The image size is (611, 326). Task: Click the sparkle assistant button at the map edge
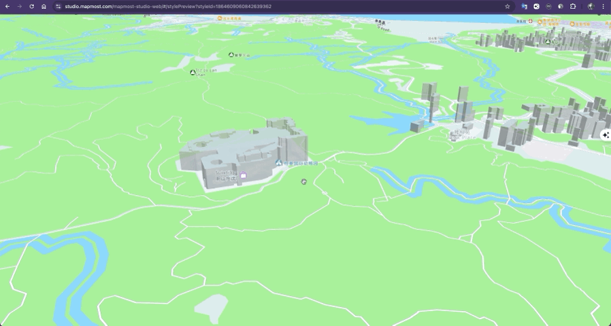coord(606,135)
